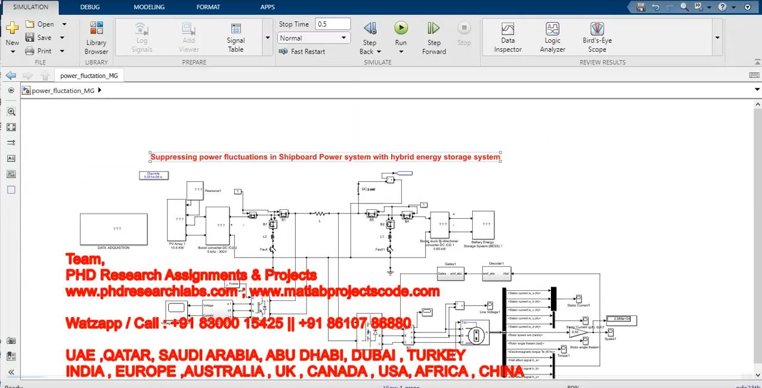762x388 pixels.
Task: Toggle the model browser hide/show button
Action: coord(11,90)
